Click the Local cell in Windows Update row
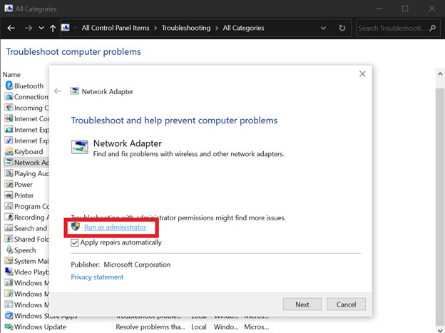Image resolution: width=445 pixels, height=333 pixels. (199, 327)
